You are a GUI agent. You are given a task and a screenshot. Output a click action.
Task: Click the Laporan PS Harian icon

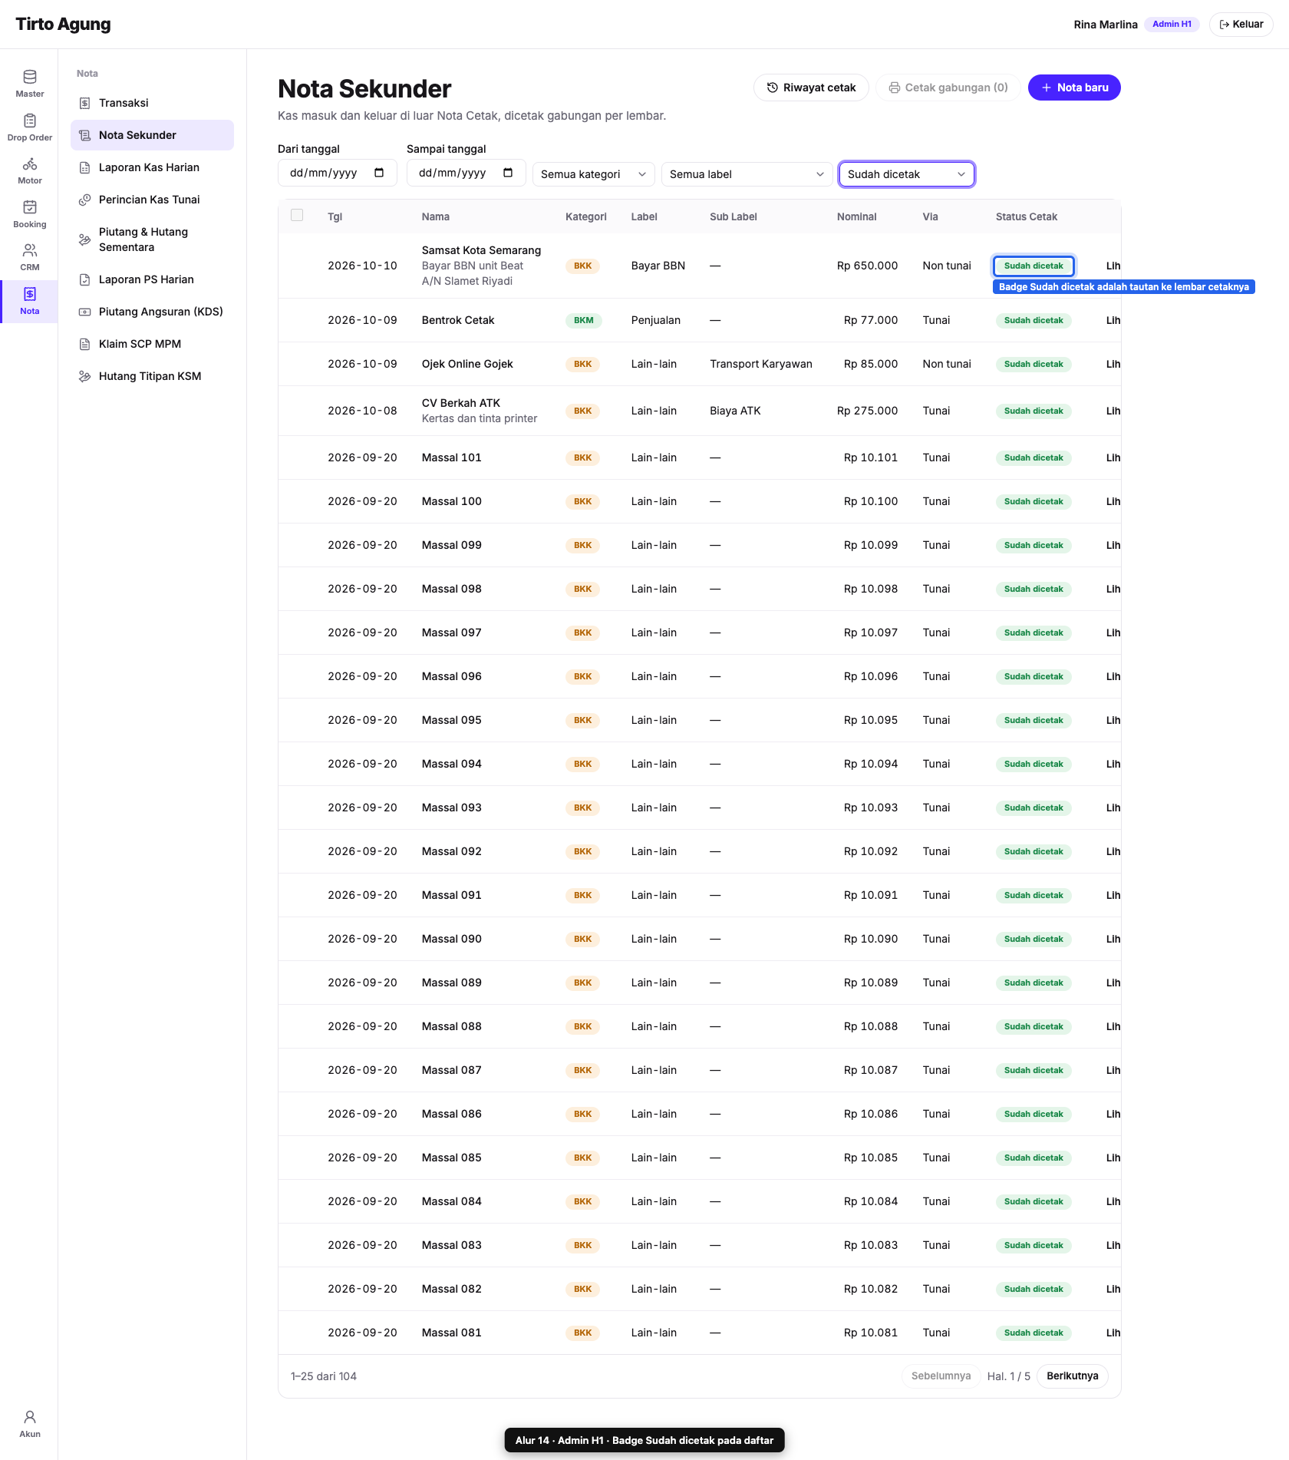point(85,279)
